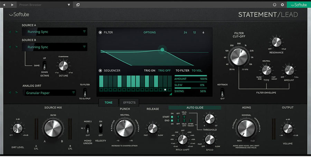Image resolution: width=311 pixels, height=157 pixels.
Task: Flip the Mono Unison mode switch
Action: pyautogui.click(x=88, y=129)
